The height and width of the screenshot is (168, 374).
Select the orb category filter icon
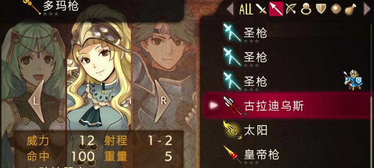tap(336, 9)
